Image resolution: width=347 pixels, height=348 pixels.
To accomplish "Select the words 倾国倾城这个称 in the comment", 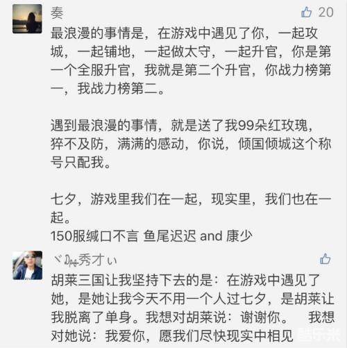I will pos(285,144).
